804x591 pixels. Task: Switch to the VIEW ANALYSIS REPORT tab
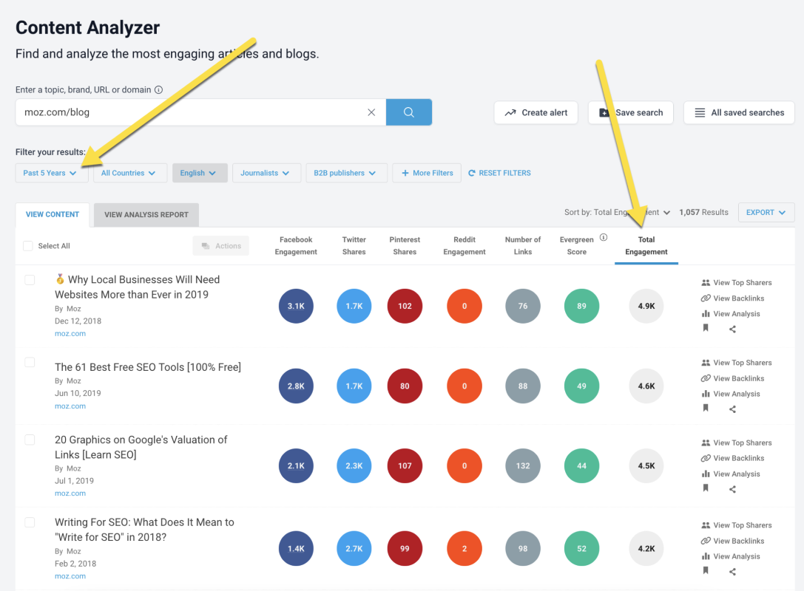tap(146, 214)
